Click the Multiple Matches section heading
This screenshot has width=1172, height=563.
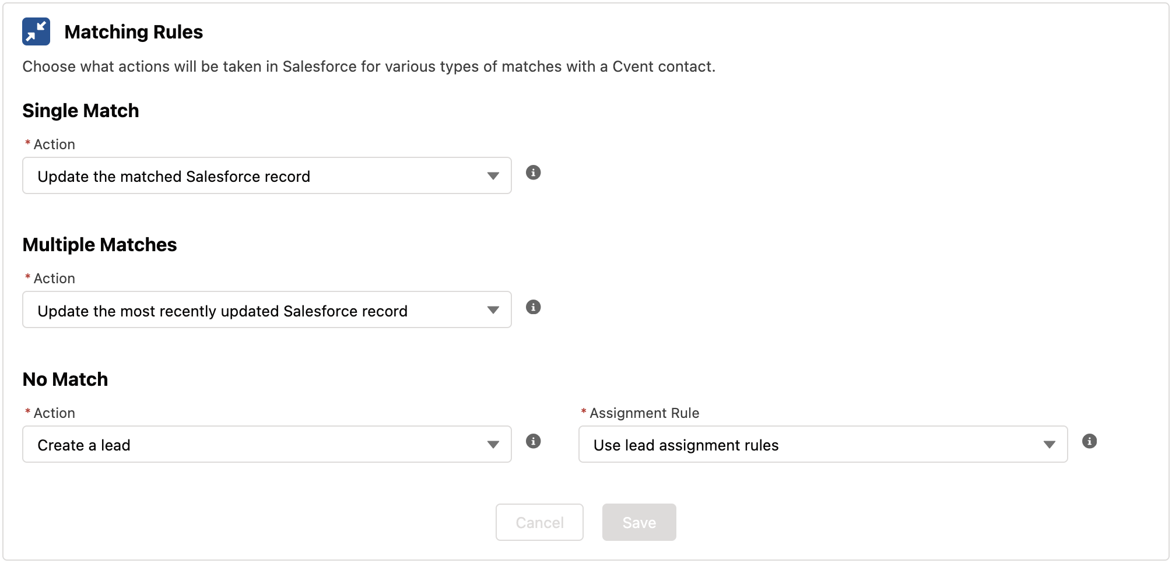(99, 245)
